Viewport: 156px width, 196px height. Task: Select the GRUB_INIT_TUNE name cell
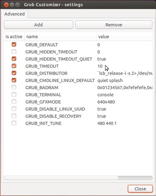(43, 123)
